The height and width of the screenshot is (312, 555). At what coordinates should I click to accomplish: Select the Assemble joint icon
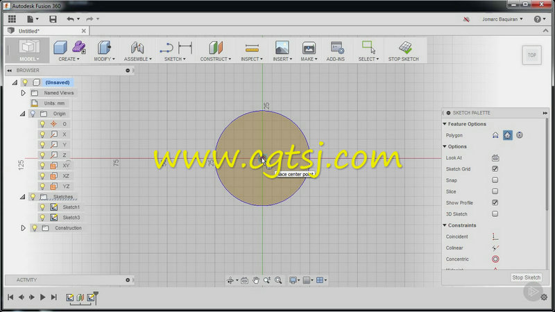click(x=137, y=47)
